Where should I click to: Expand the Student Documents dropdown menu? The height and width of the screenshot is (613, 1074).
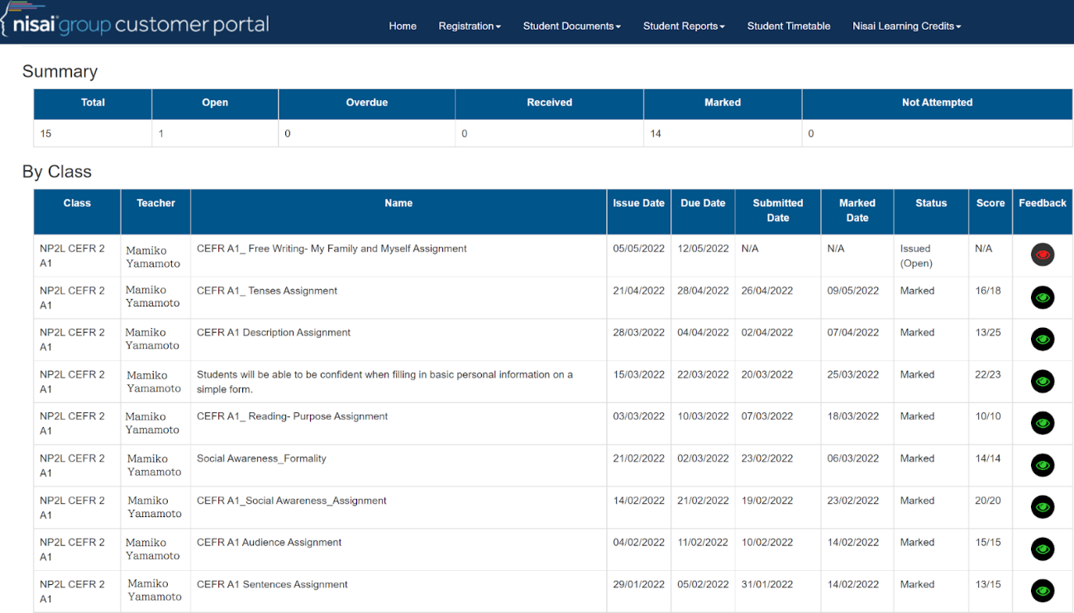[572, 26]
